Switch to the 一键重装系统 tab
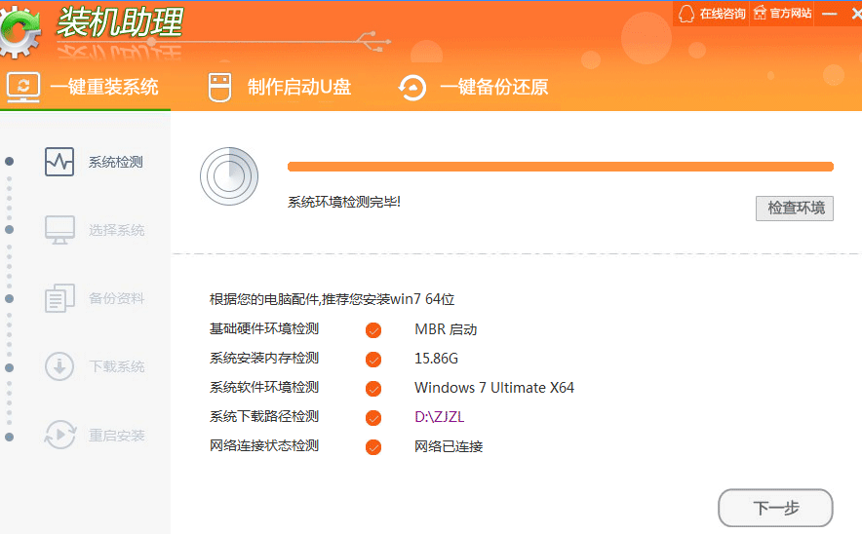The width and height of the screenshot is (862, 534). pyautogui.click(x=84, y=87)
